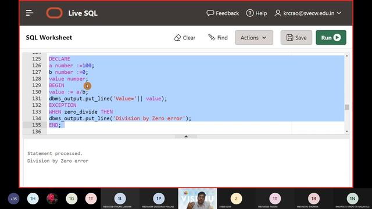Expand the krcrao@svecw.edu.in account dropdown

click(x=308, y=13)
